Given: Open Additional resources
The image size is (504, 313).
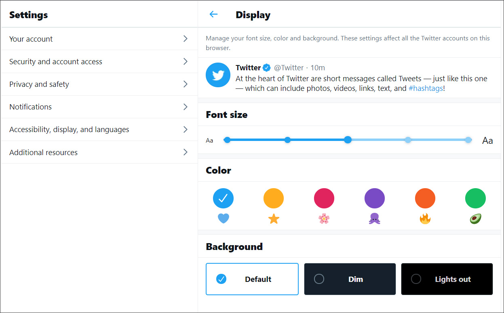Looking at the screenshot, I should (x=99, y=152).
